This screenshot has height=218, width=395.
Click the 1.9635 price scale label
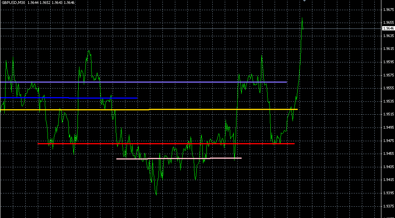(x=388, y=36)
